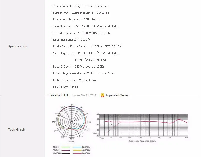Open Store No.137231 link
Image resolution: width=201 pixels, height=157 pixels.
pos(84,95)
